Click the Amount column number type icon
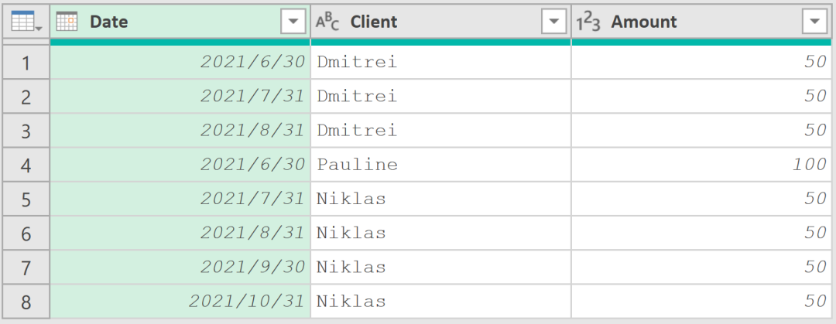Screen dimensions: 836x324 [x=588, y=22]
